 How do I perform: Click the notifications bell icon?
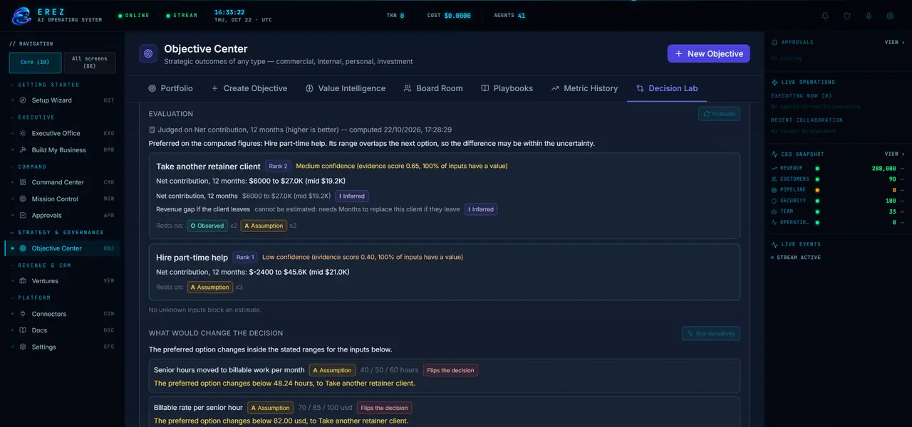(825, 16)
